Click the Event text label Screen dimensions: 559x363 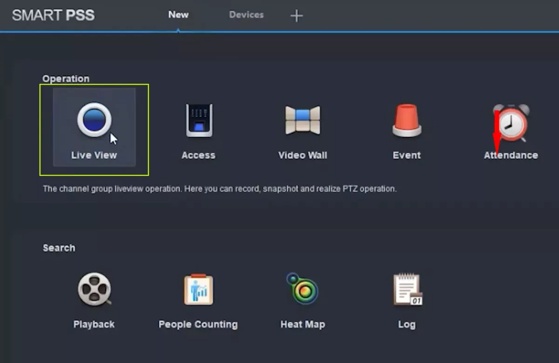point(407,155)
